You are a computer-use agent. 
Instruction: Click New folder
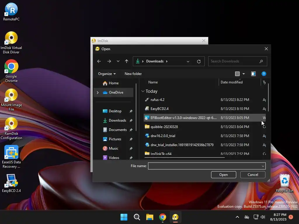coord(133,74)
